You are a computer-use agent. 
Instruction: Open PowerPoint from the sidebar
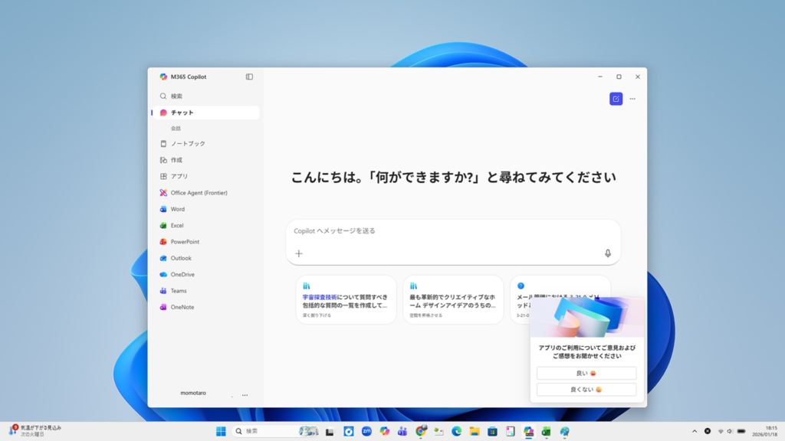[x=185, y=242]
